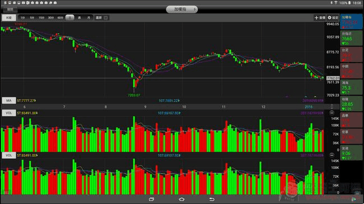Select the 裕隆 28.85 watchlist card
The image size is (364, 204).
tap(351, 103)
